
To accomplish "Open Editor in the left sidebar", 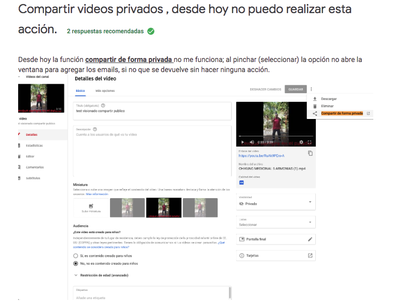I will click(x=43, y=156).
